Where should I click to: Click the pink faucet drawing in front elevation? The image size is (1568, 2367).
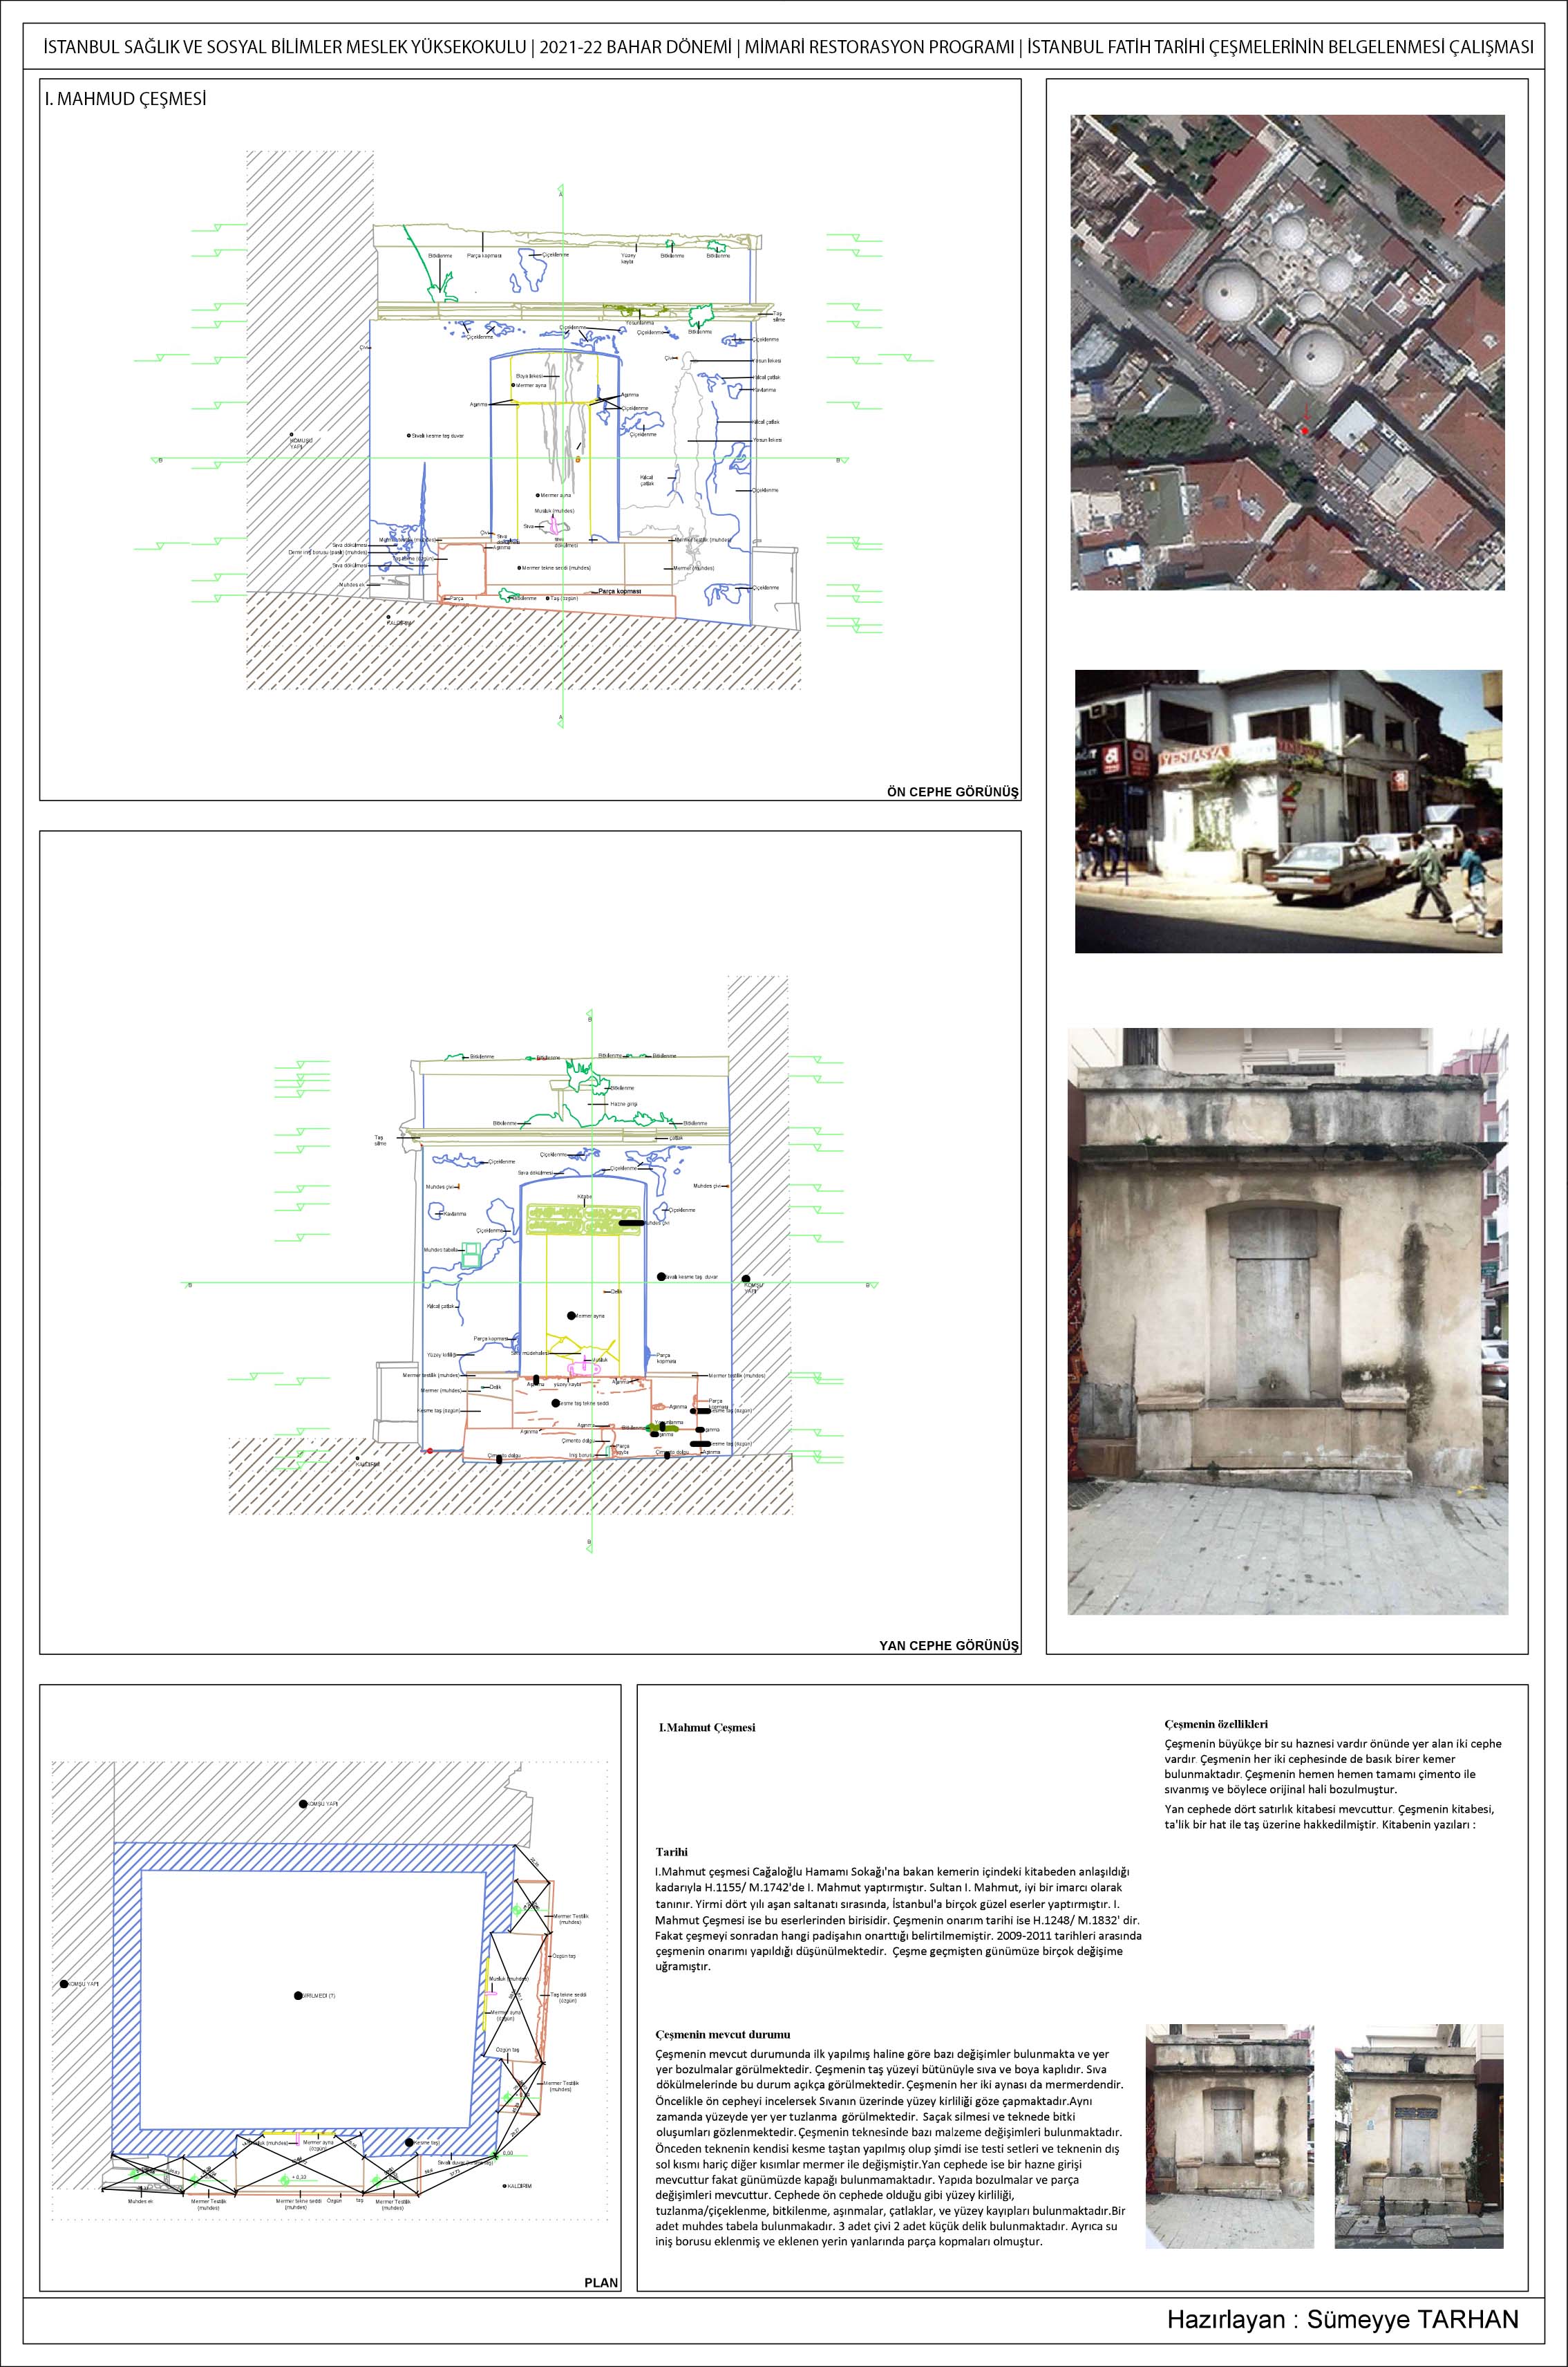pyautogui.click(x=554, y=525)
